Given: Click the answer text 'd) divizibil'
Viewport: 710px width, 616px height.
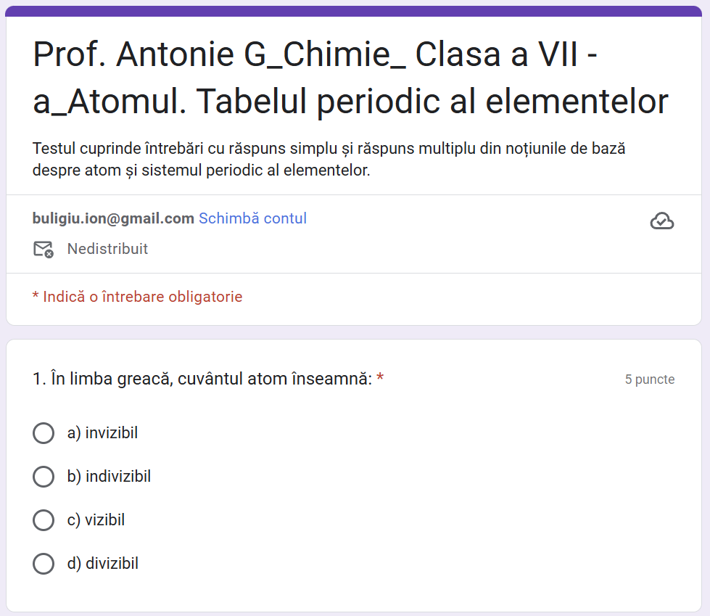Looking at the screenshot, I should pos(102,564).
